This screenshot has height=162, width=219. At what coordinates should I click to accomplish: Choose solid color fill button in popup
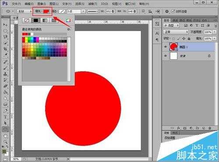click(36, 20)
